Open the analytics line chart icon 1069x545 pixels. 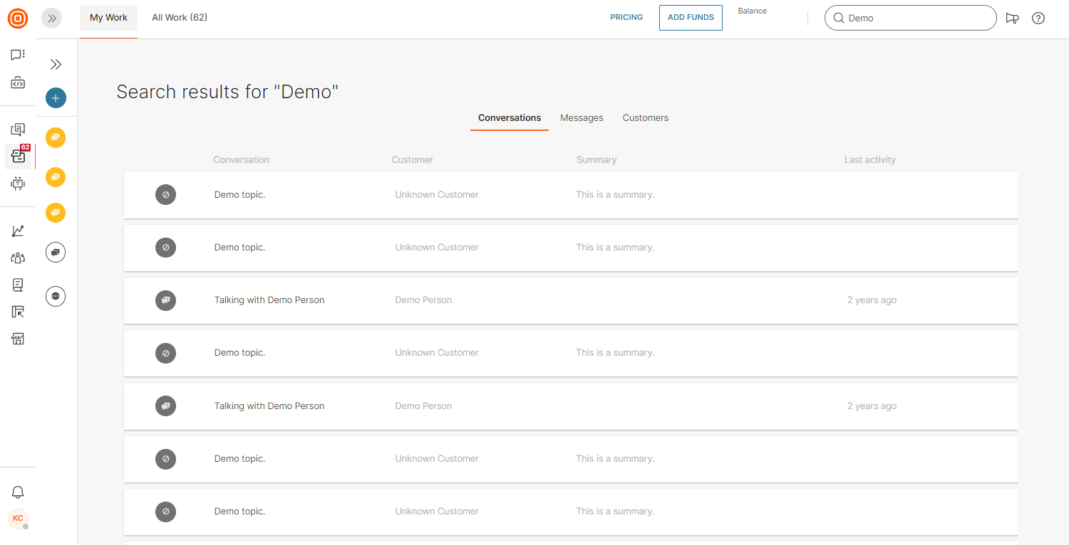(x=18, y=231)
